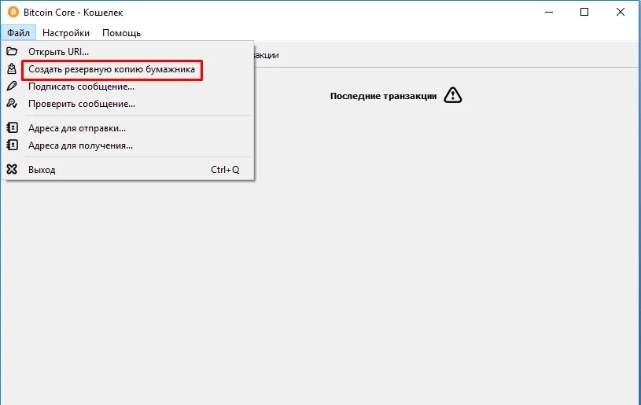Viewport: 641px width, 405px height.
Task: Click the Выход text to quit
Action: (x=42, y=170)
